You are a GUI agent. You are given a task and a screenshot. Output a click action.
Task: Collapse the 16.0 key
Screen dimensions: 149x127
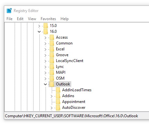39,32
